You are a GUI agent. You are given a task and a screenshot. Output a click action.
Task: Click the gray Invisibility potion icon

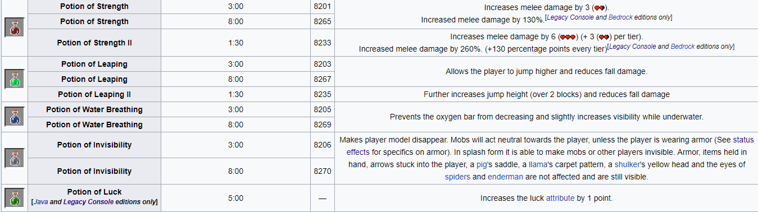coord(14,158)
